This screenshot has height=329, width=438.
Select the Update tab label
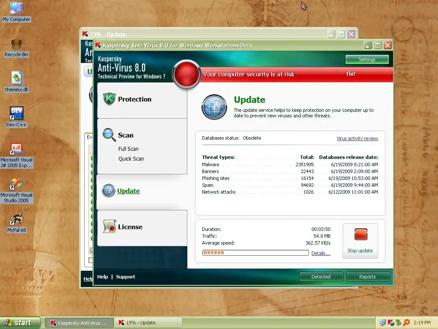(128, 191)
